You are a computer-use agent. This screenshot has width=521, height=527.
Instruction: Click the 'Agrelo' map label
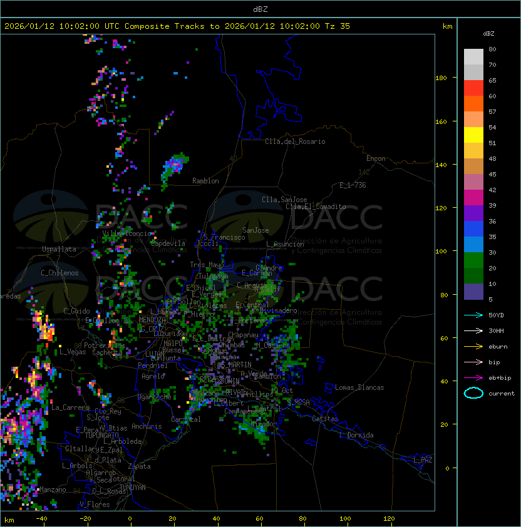click(153, 376)
